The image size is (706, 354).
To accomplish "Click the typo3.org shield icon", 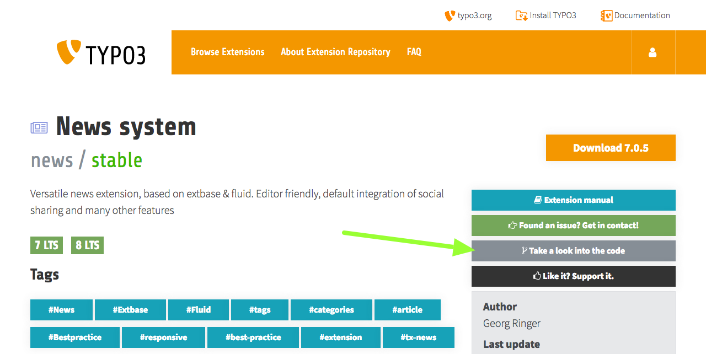I will point(450,15).
